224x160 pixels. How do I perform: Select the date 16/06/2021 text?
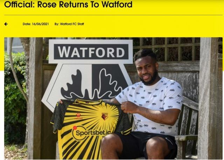pos(40,24)
